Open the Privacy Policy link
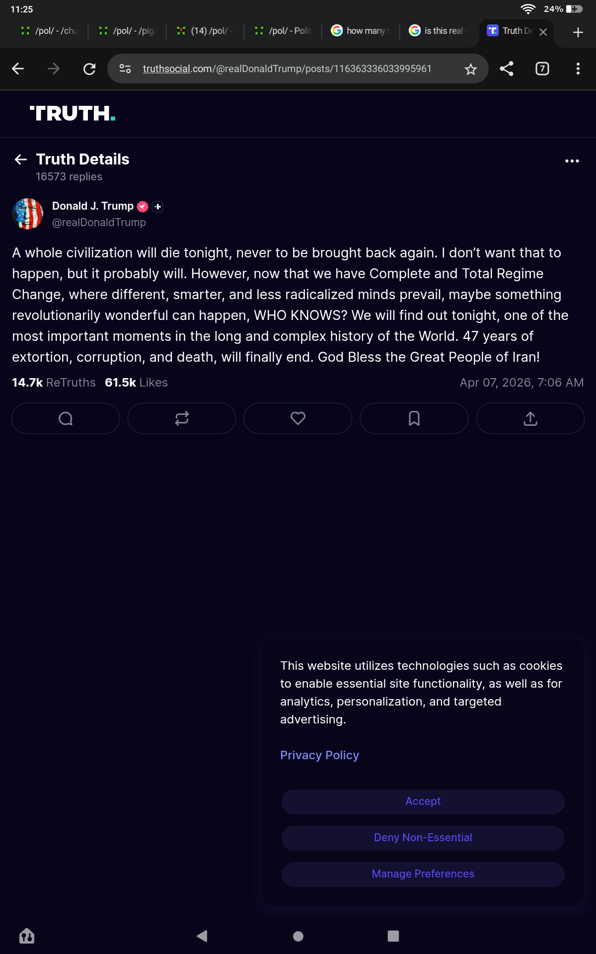This screenshot has height=954, width=596. pyautogui.click(x=319, y=755)
